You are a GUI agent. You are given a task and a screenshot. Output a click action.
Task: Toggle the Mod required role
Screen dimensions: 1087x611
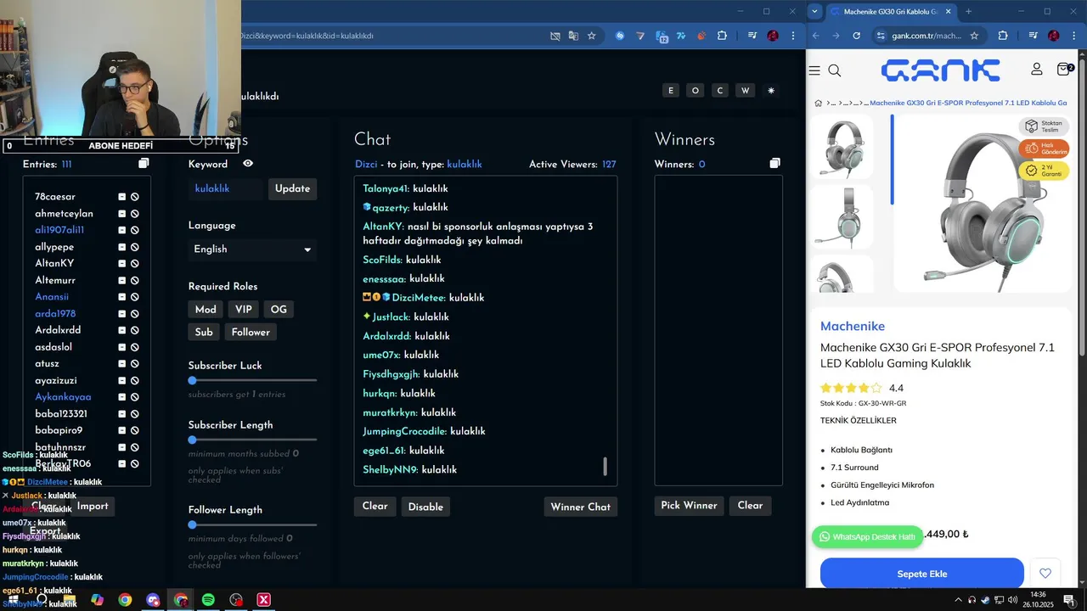[206, 310]
